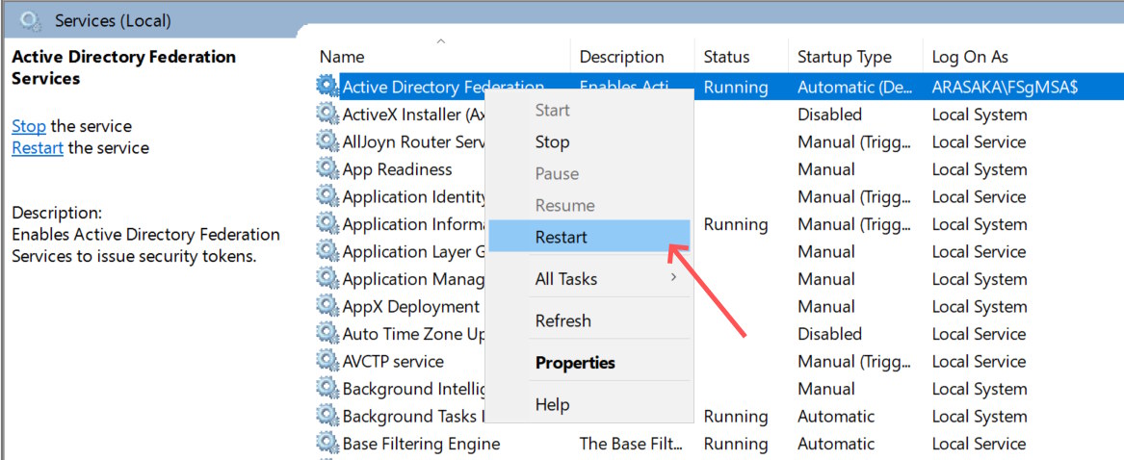Click the AllJoyn Router Service gear icon

327,141
